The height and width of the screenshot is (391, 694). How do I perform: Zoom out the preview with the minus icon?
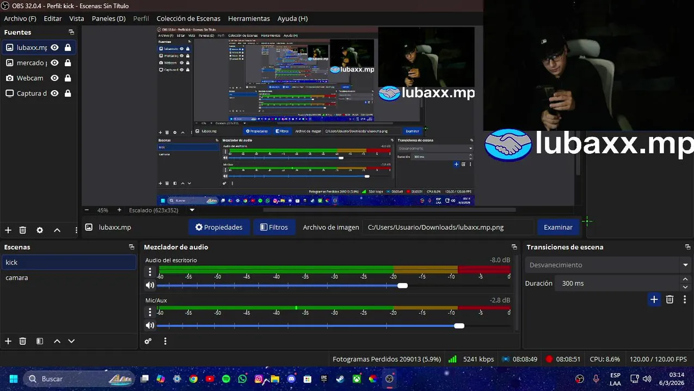click(x=87, y=210)
